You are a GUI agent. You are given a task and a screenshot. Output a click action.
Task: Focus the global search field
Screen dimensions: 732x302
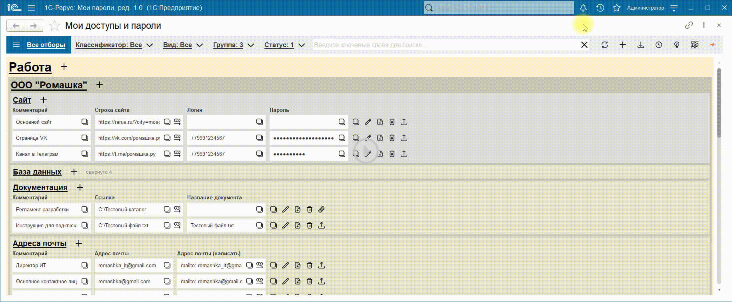(x=499, y=8)
